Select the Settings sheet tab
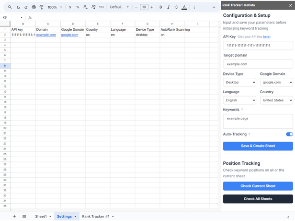This screenshot has width=295, height=221. click(x=64, y=217)
